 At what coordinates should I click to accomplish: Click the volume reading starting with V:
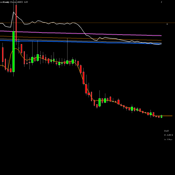coord(169,135)
